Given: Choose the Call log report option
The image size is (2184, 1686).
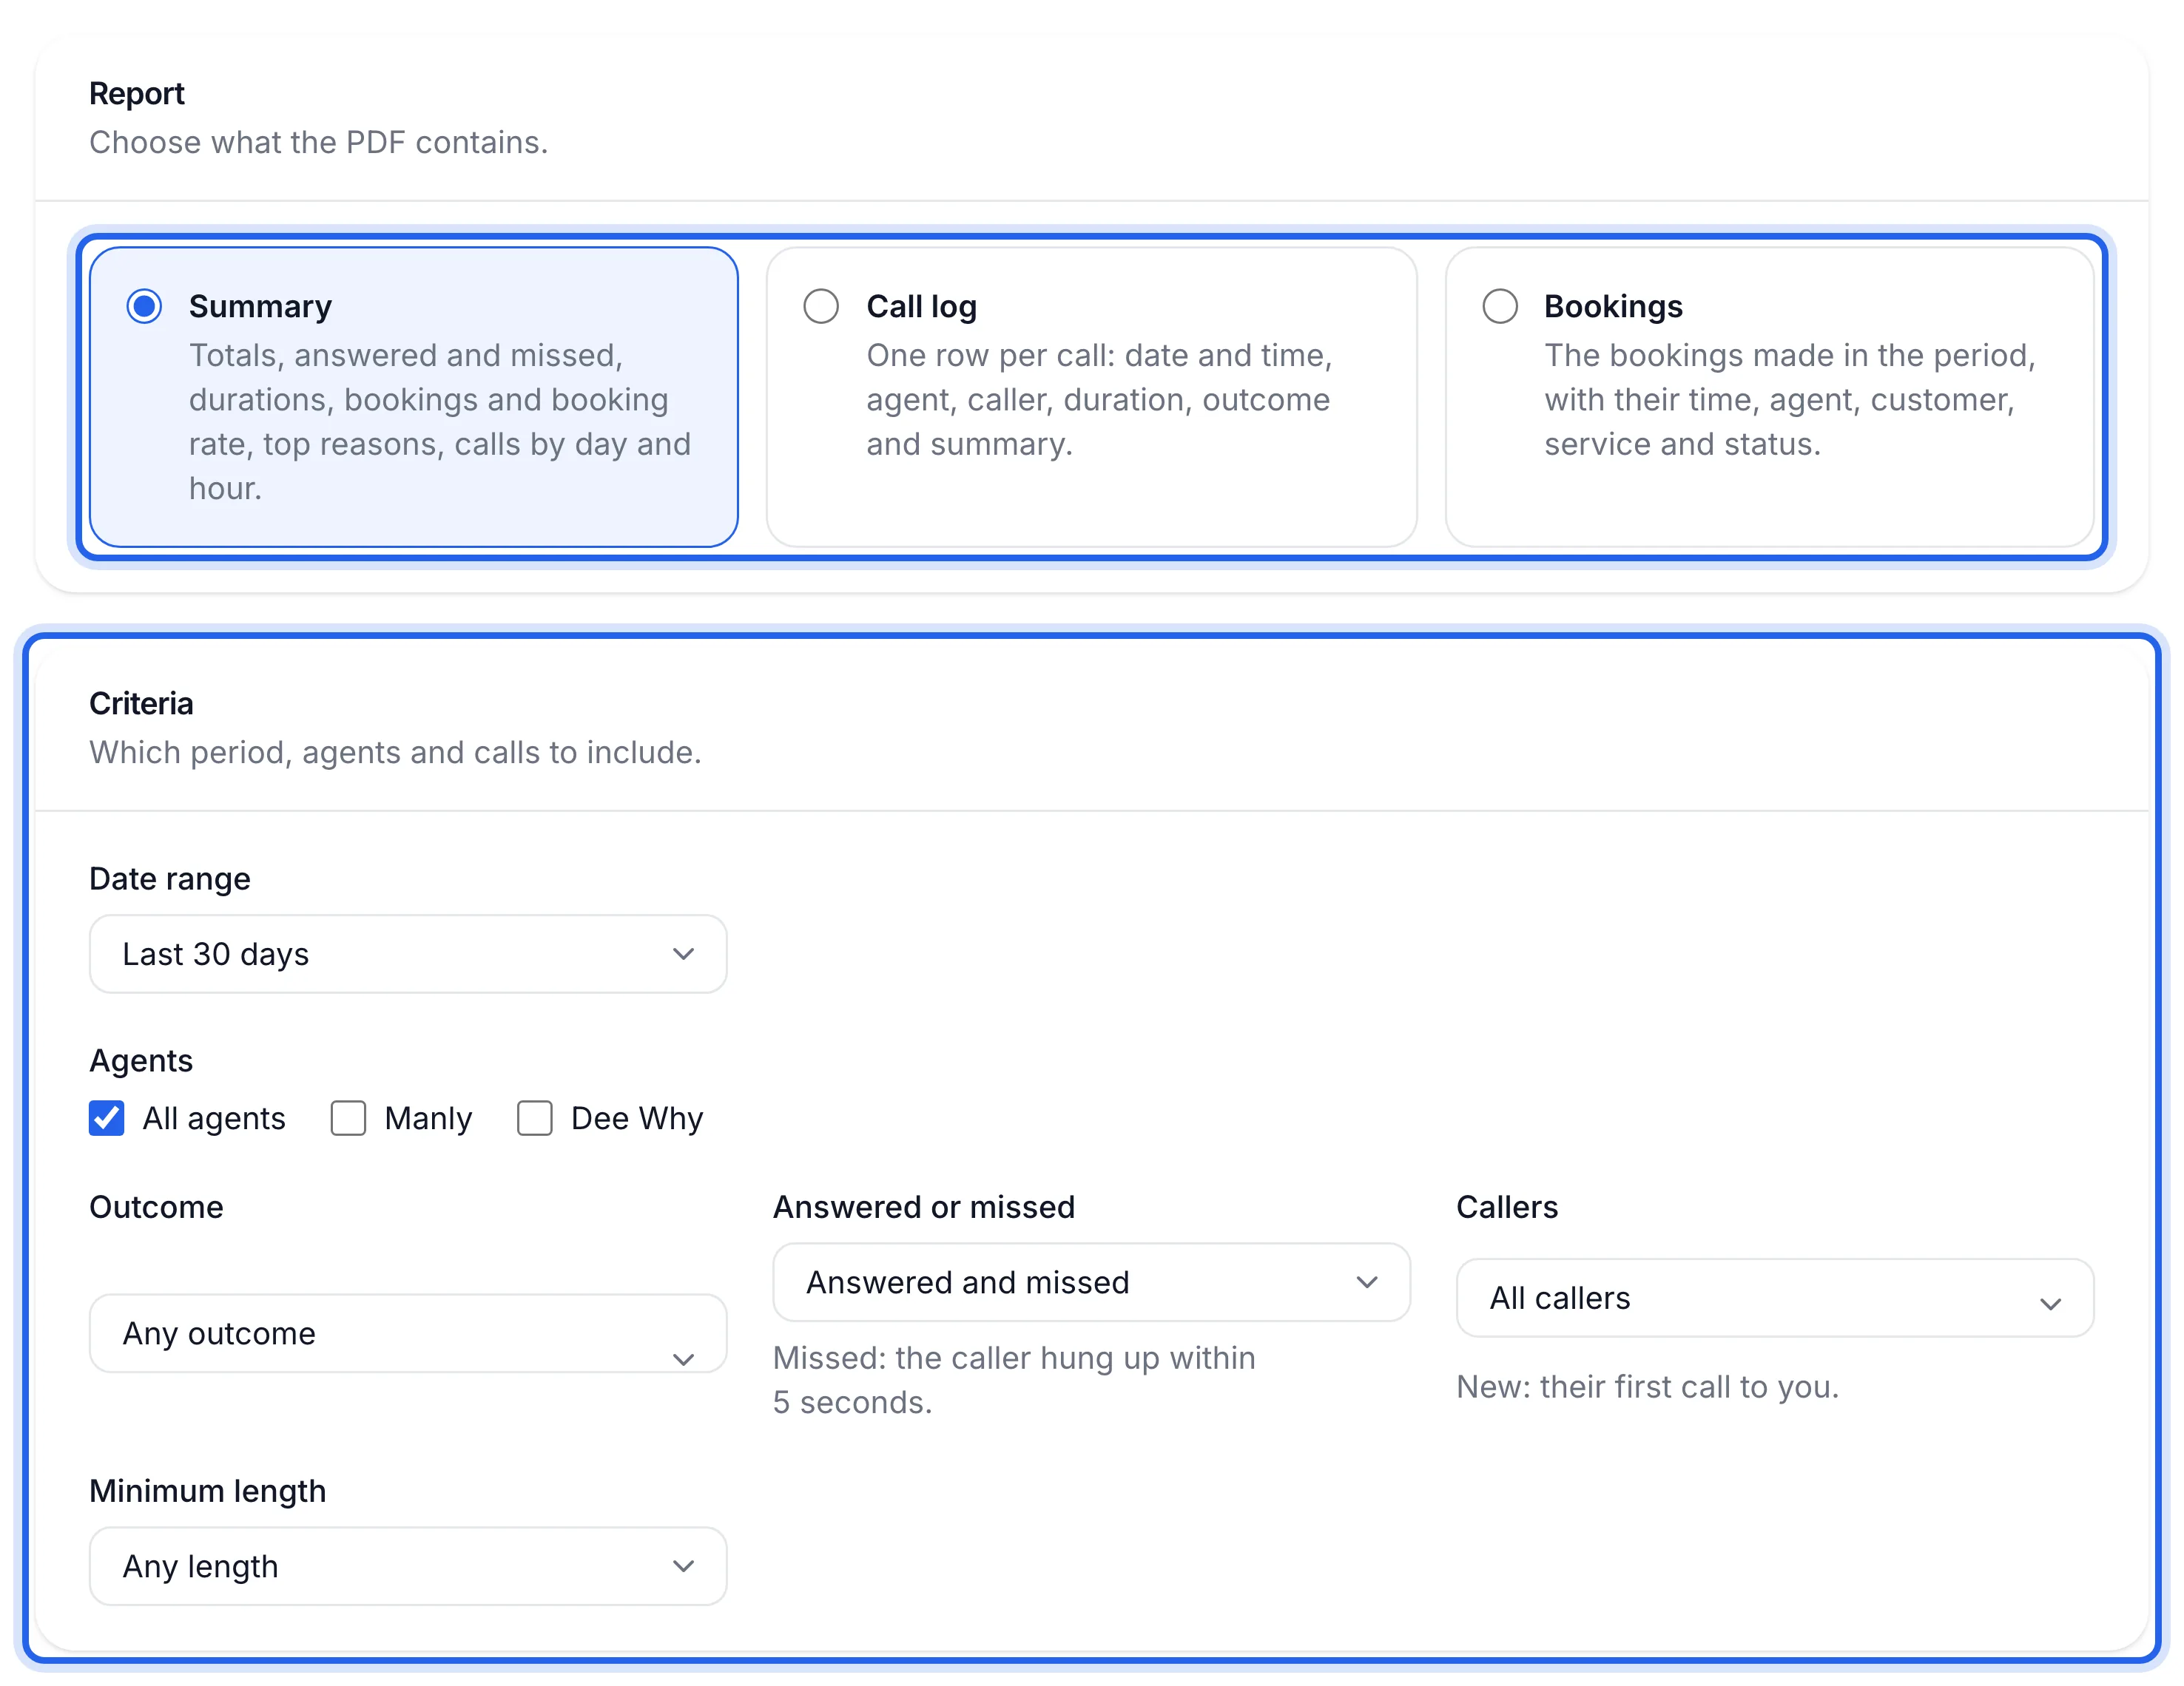Looking at the screenshot, I should pos(821,306).
